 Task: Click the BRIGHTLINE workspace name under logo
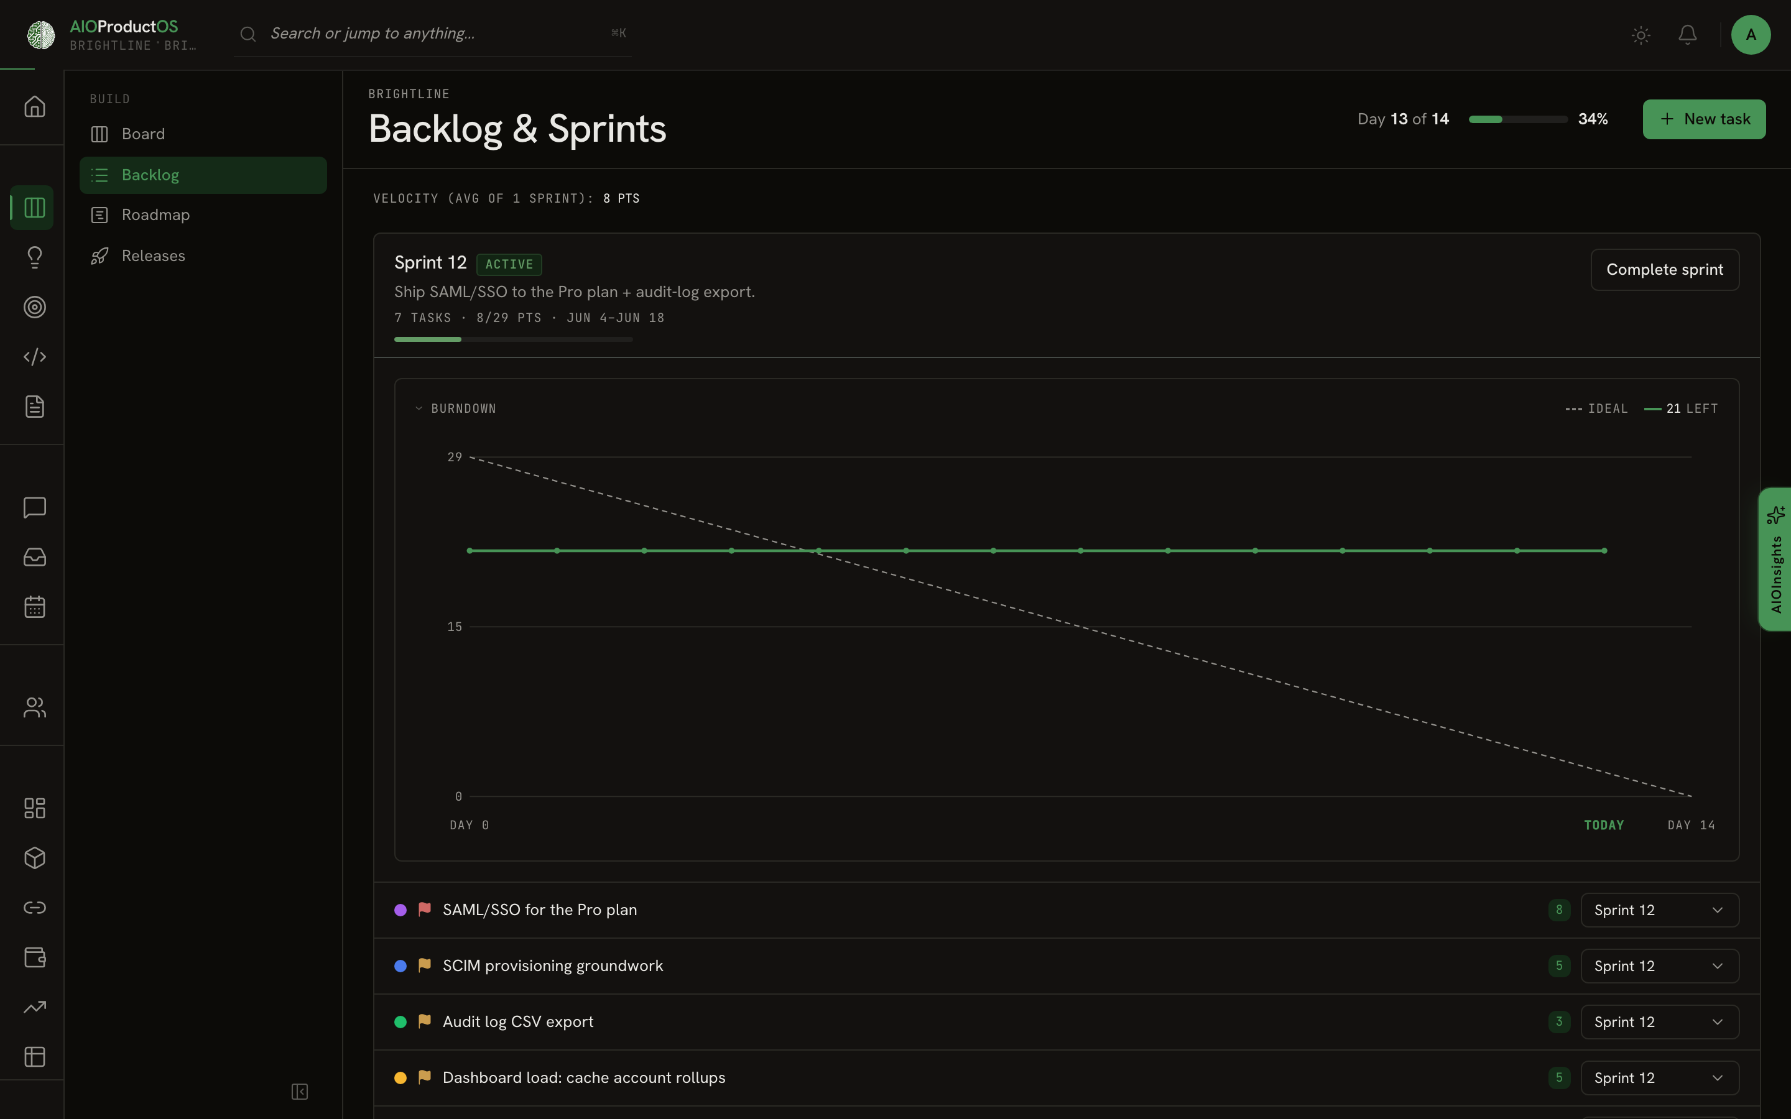(132, 46)
